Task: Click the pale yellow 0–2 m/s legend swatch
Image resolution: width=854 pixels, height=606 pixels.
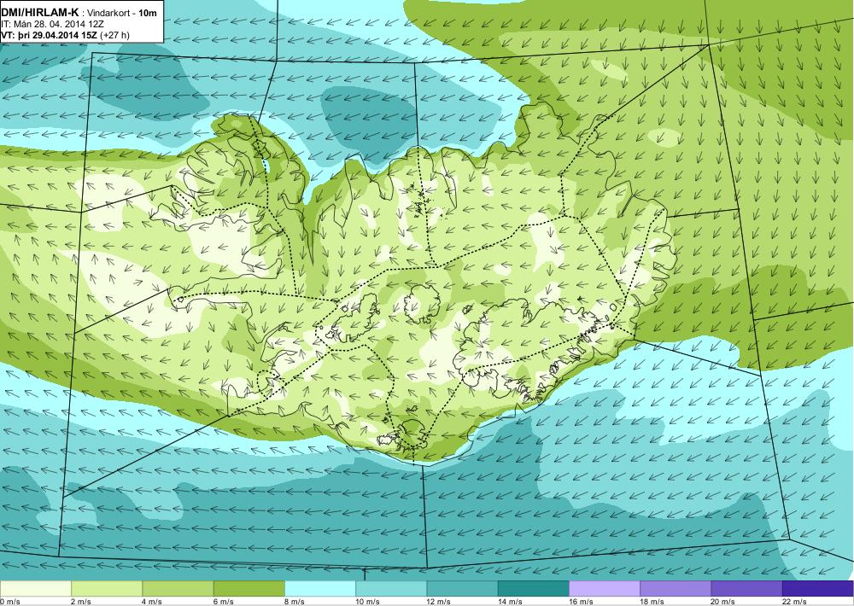Action: pyautogui.click(x=35, y=589)
